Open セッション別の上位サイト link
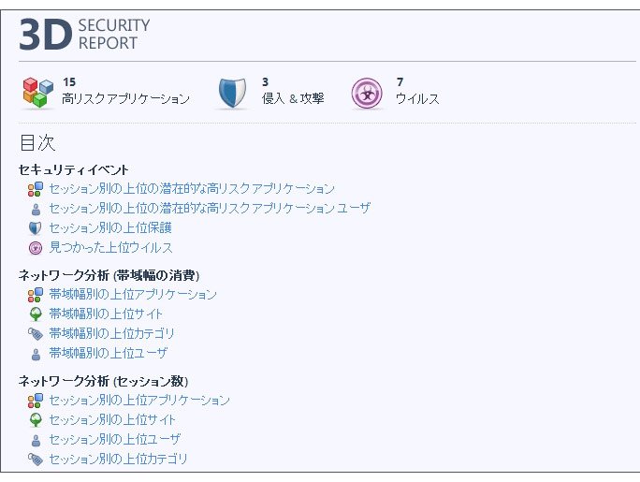 click(x=112, y=419)
